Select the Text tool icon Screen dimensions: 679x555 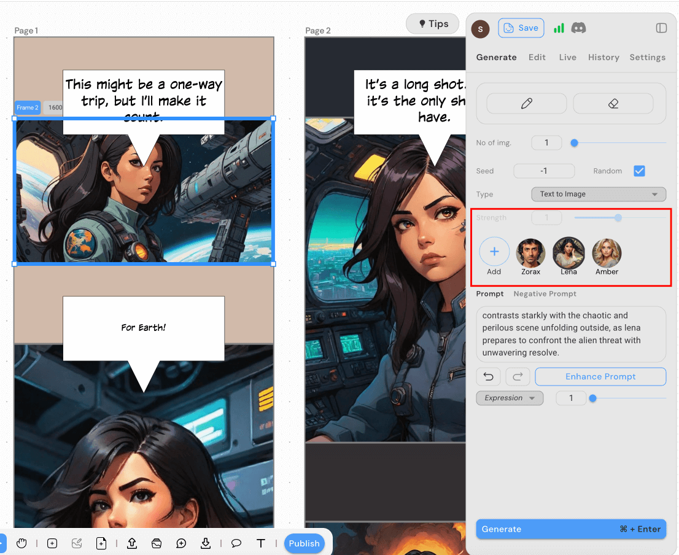(x=260, y=543)
